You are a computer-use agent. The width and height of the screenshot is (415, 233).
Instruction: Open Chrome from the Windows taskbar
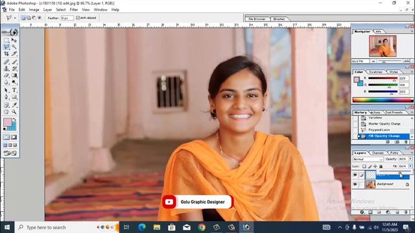coord(202,227)
